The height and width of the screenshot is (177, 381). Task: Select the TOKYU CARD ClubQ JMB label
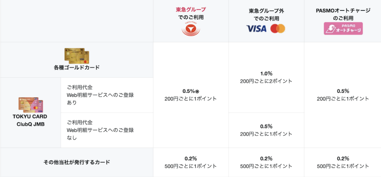(31, 120)
